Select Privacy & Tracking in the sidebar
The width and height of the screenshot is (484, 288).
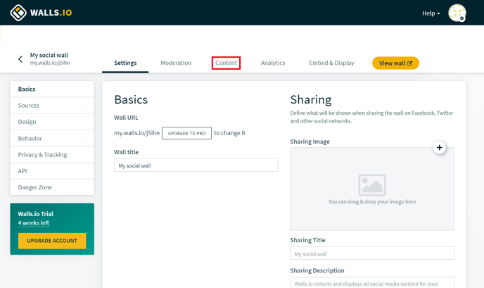point(52,154)
